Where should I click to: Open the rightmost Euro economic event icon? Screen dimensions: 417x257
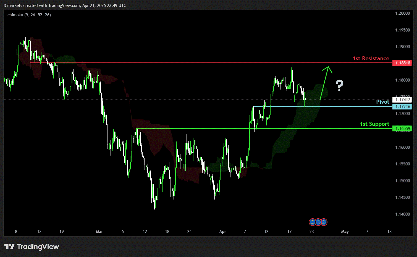[324, 222]
